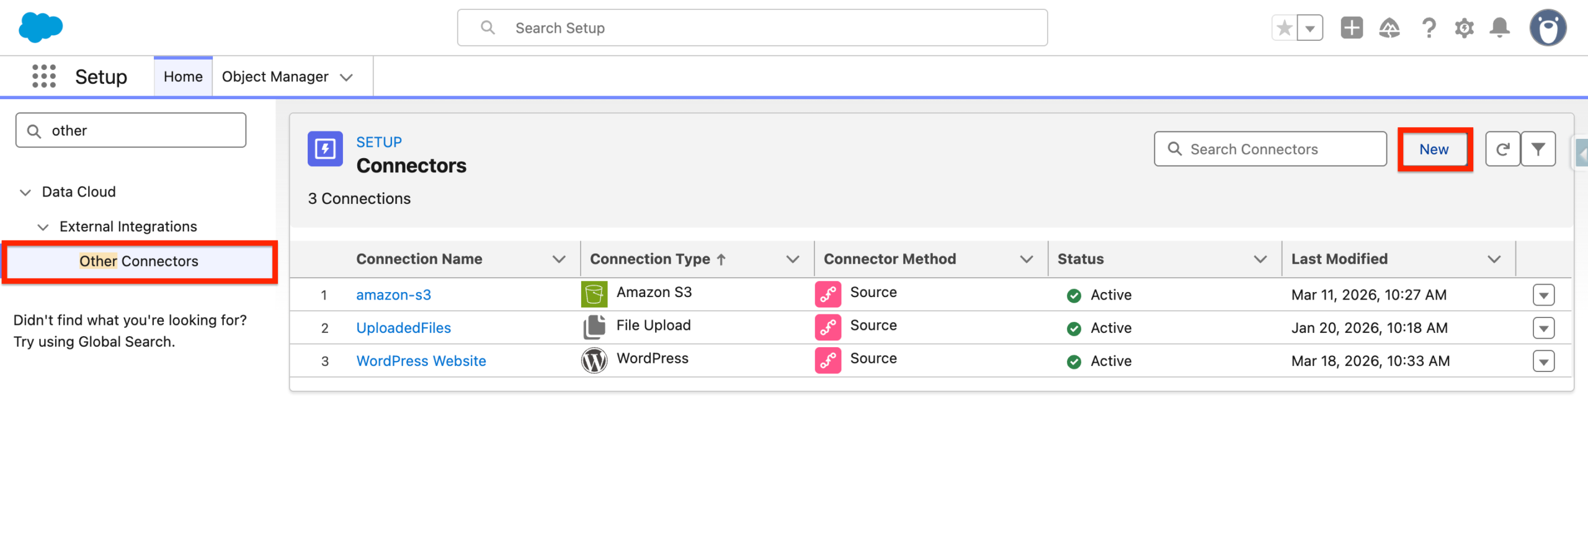The width and height of the screenshot is (1588, 550).
Task: Click the Amazon S3 bucket icon
Action: [x=594, y=294]
